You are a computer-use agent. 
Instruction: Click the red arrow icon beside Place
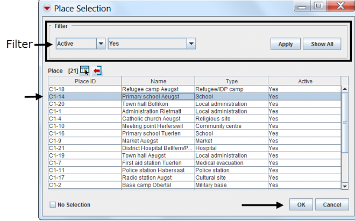(x=97, y=70)
